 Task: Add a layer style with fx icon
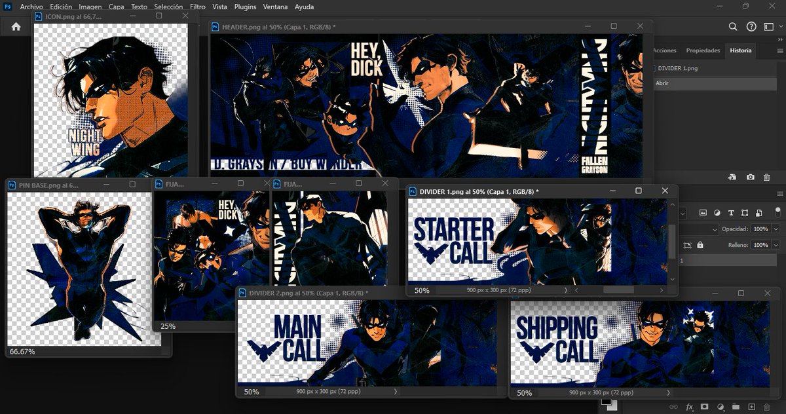tap(690, 407)
